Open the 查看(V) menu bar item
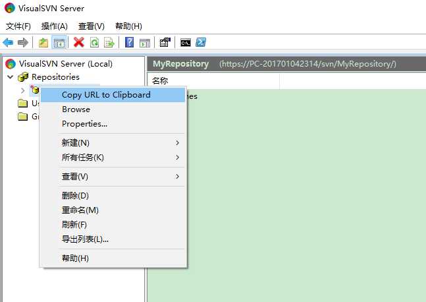Viewport: 426px width, 302px height. click(92, 26)
